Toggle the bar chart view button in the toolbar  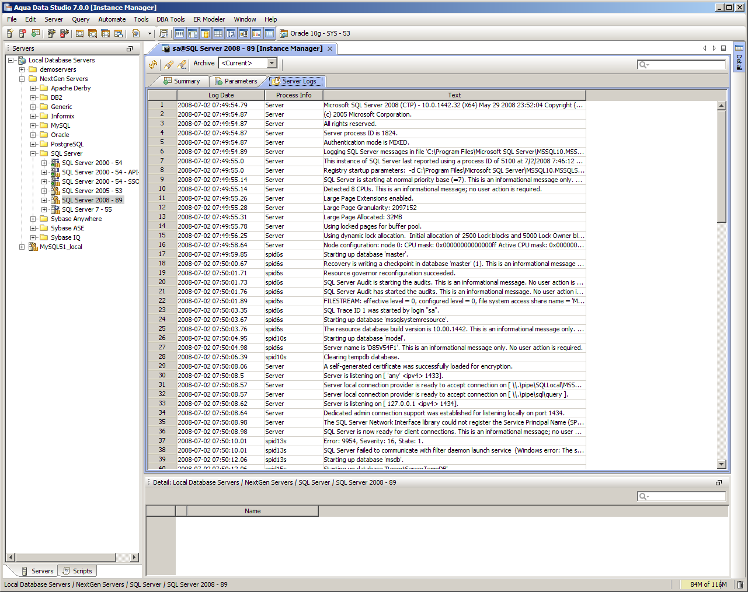point(256,34)
